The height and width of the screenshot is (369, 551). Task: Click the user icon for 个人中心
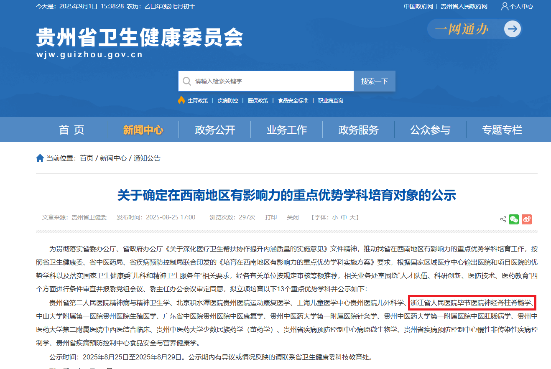[505, 6]
